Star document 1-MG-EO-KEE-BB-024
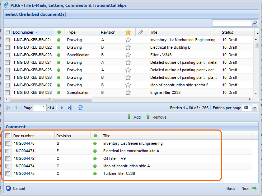Image resolution: width=262 pixels, height=196 pixels. 128,62
